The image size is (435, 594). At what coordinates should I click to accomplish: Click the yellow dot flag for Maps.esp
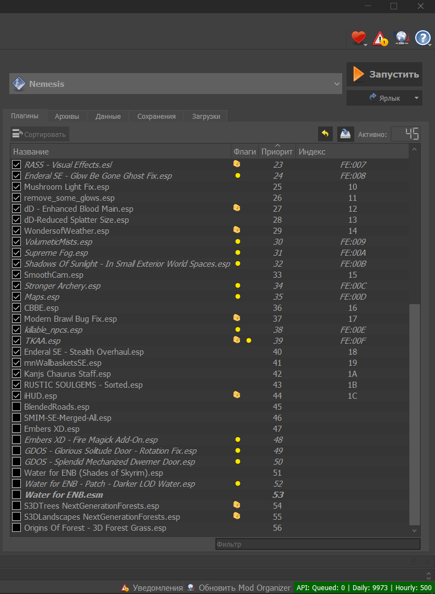coord(238,296)
